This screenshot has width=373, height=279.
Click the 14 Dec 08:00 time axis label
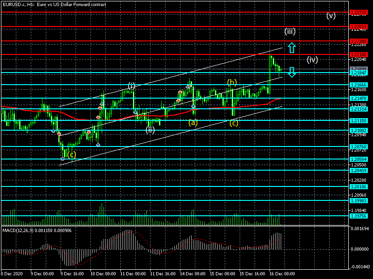point(193,273)
